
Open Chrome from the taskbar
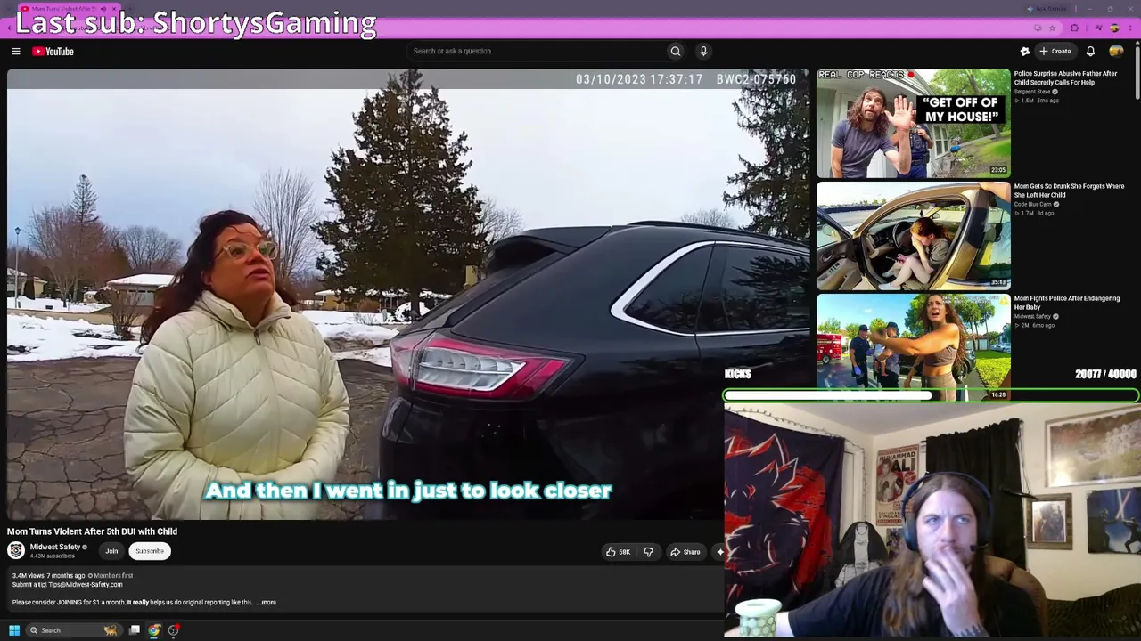coord(154,630)
